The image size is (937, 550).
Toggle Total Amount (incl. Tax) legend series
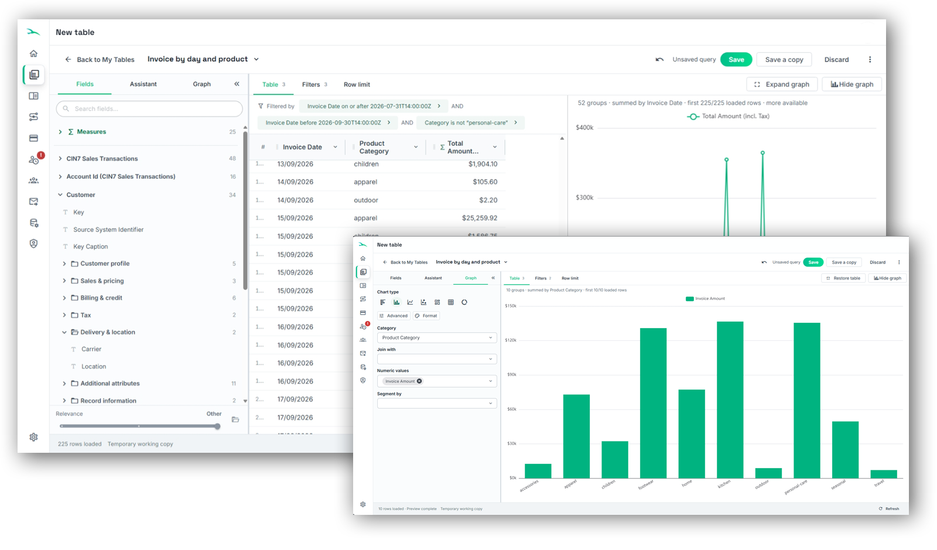[x=728, y=116]
